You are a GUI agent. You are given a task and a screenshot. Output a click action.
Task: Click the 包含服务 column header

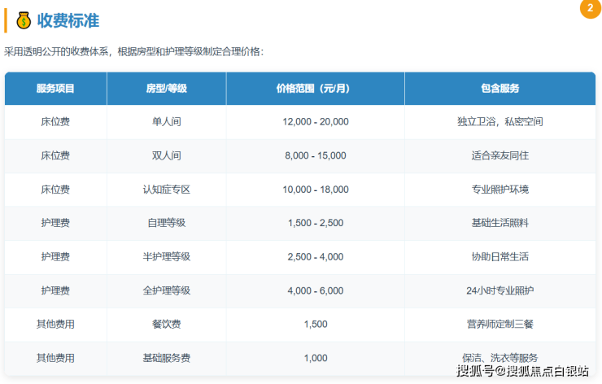click(x=499, y=88)
